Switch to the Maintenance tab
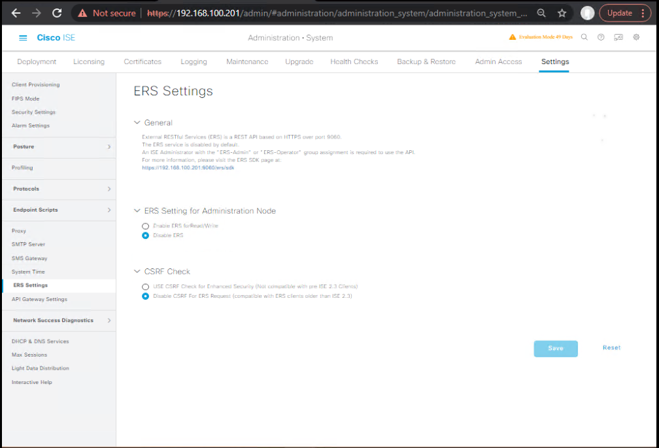 247,62
